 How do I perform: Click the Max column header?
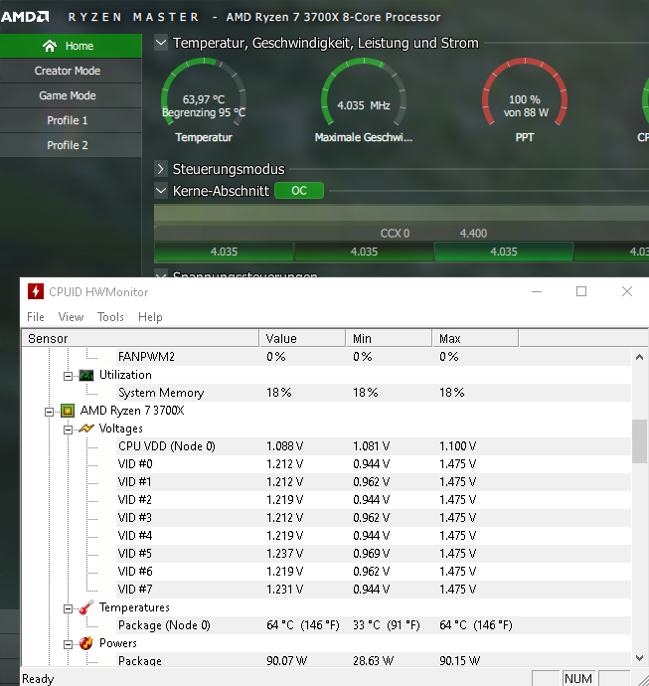[475, 338]
